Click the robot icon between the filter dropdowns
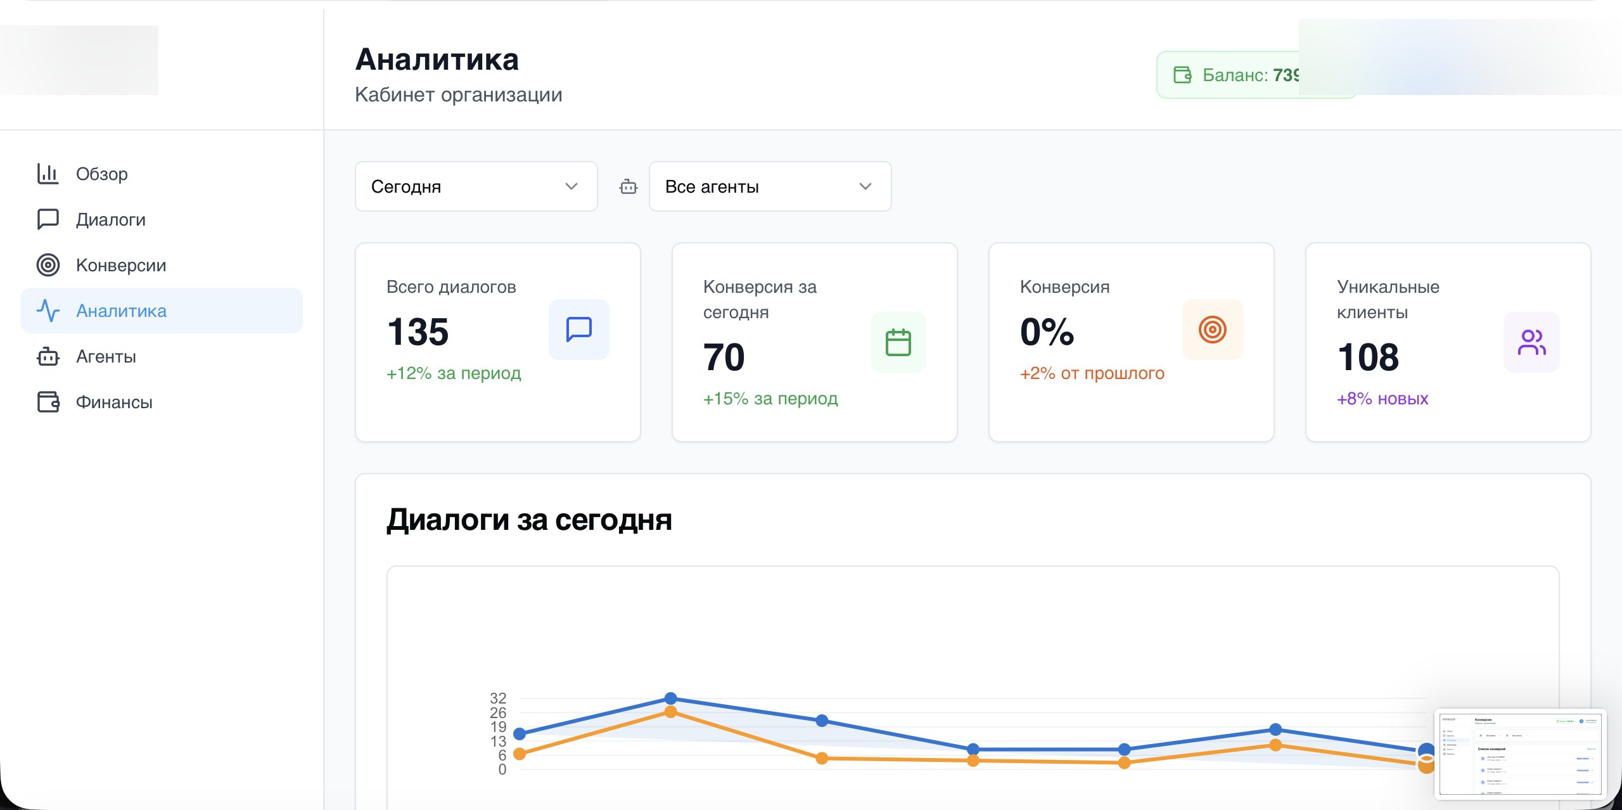Screen dimensions: 1622x810 click(x=627, y=186)
